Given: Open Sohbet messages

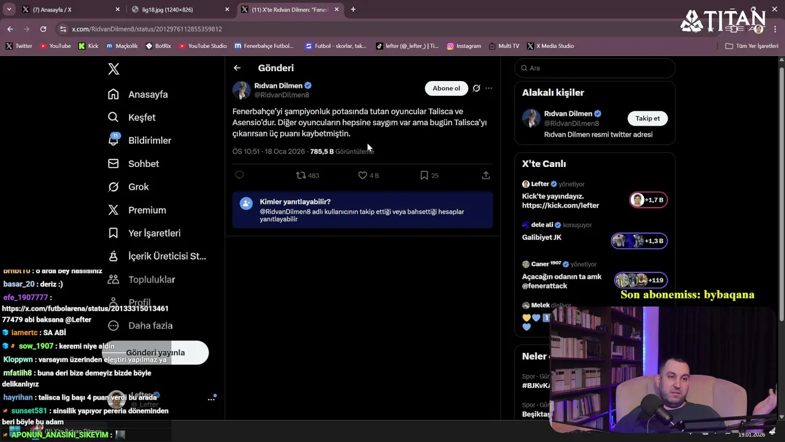Looking at the screenshot, I should 134,164.
